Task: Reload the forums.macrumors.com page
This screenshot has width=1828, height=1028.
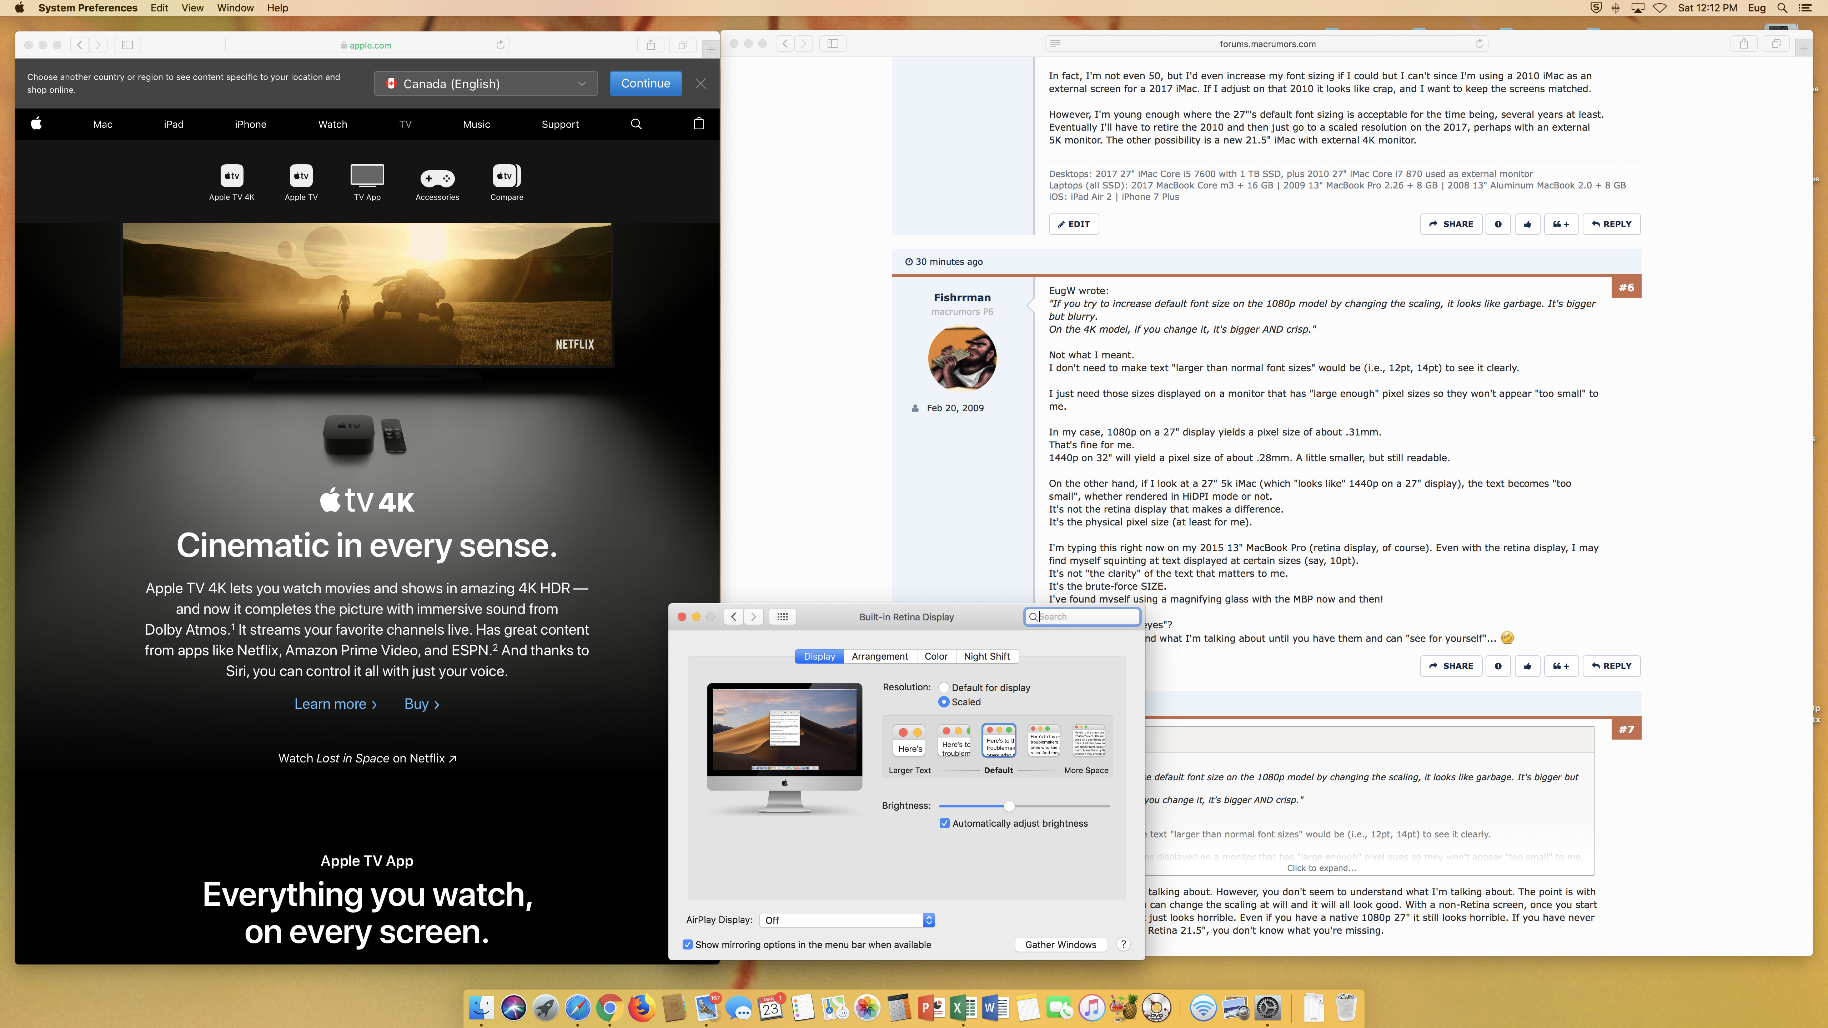Action: pos(1479,43)
